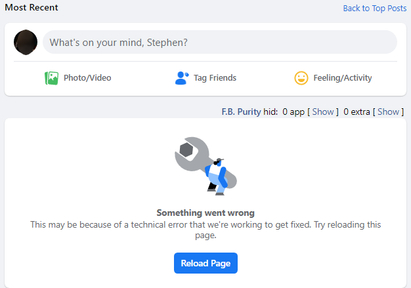Click the green Photo/Video icon
The height and width of the screenshot is (288, 411).
click(x=51, y=78)
